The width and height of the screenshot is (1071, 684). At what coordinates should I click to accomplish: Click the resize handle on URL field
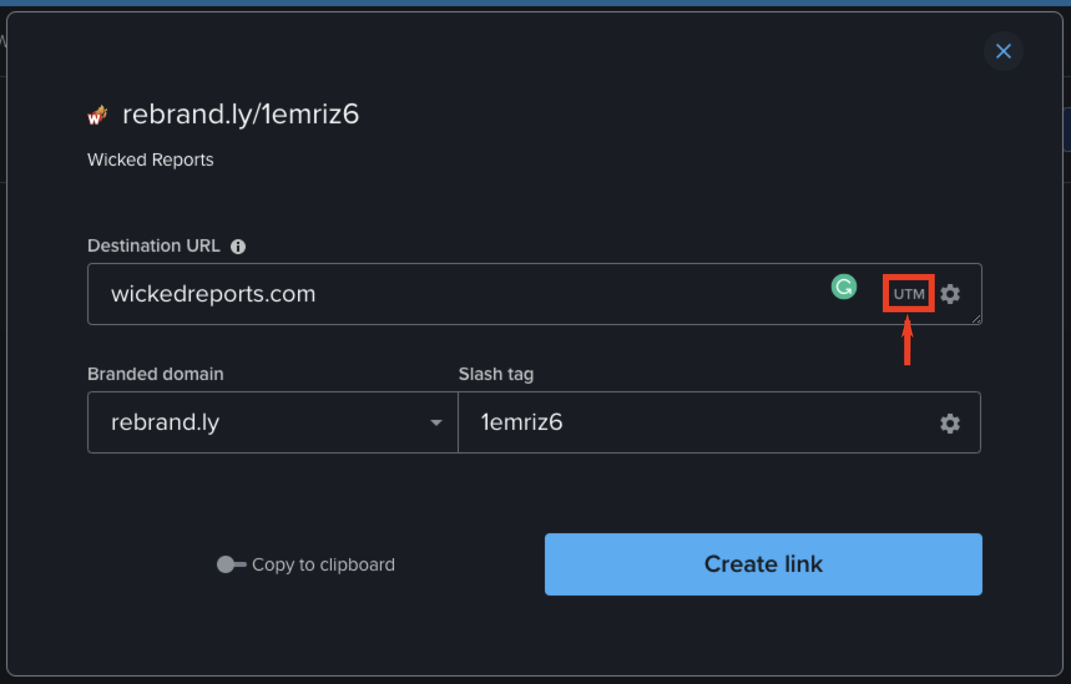coord(976,320)
